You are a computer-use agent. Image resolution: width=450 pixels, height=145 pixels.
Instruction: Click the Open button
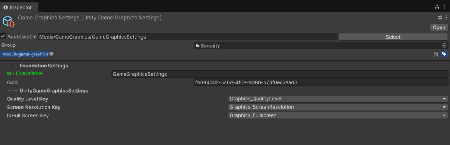(439, 27)
